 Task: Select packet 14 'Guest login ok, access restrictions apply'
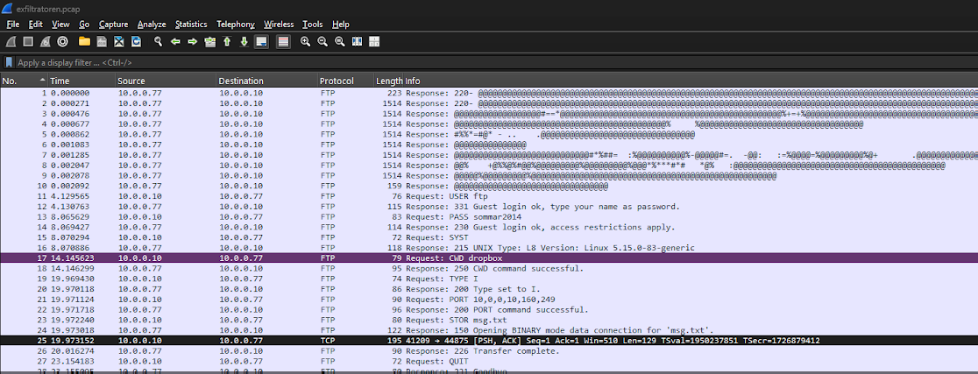tap(489, 227)
